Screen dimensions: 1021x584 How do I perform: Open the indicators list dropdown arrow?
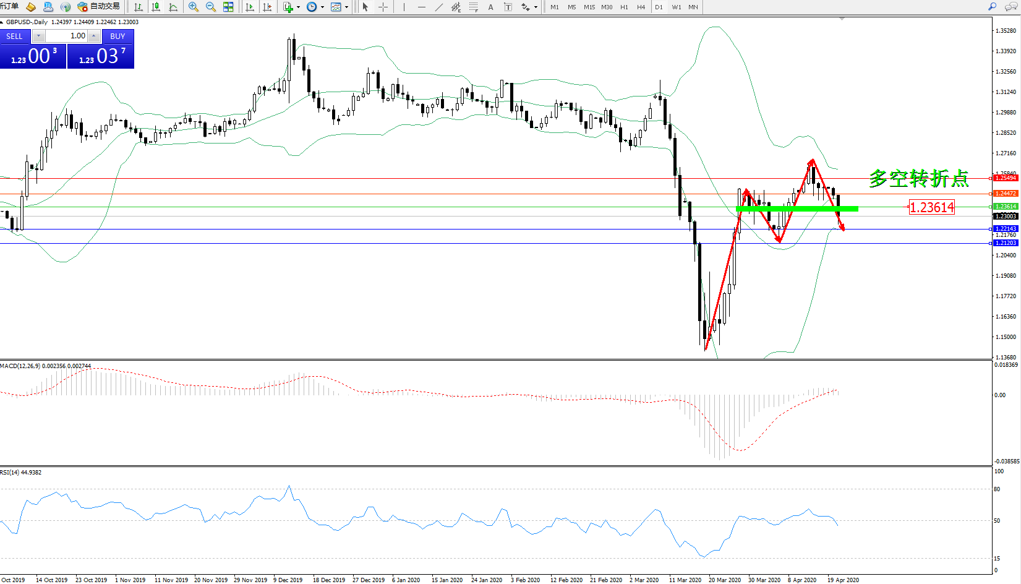click(299, 7)
